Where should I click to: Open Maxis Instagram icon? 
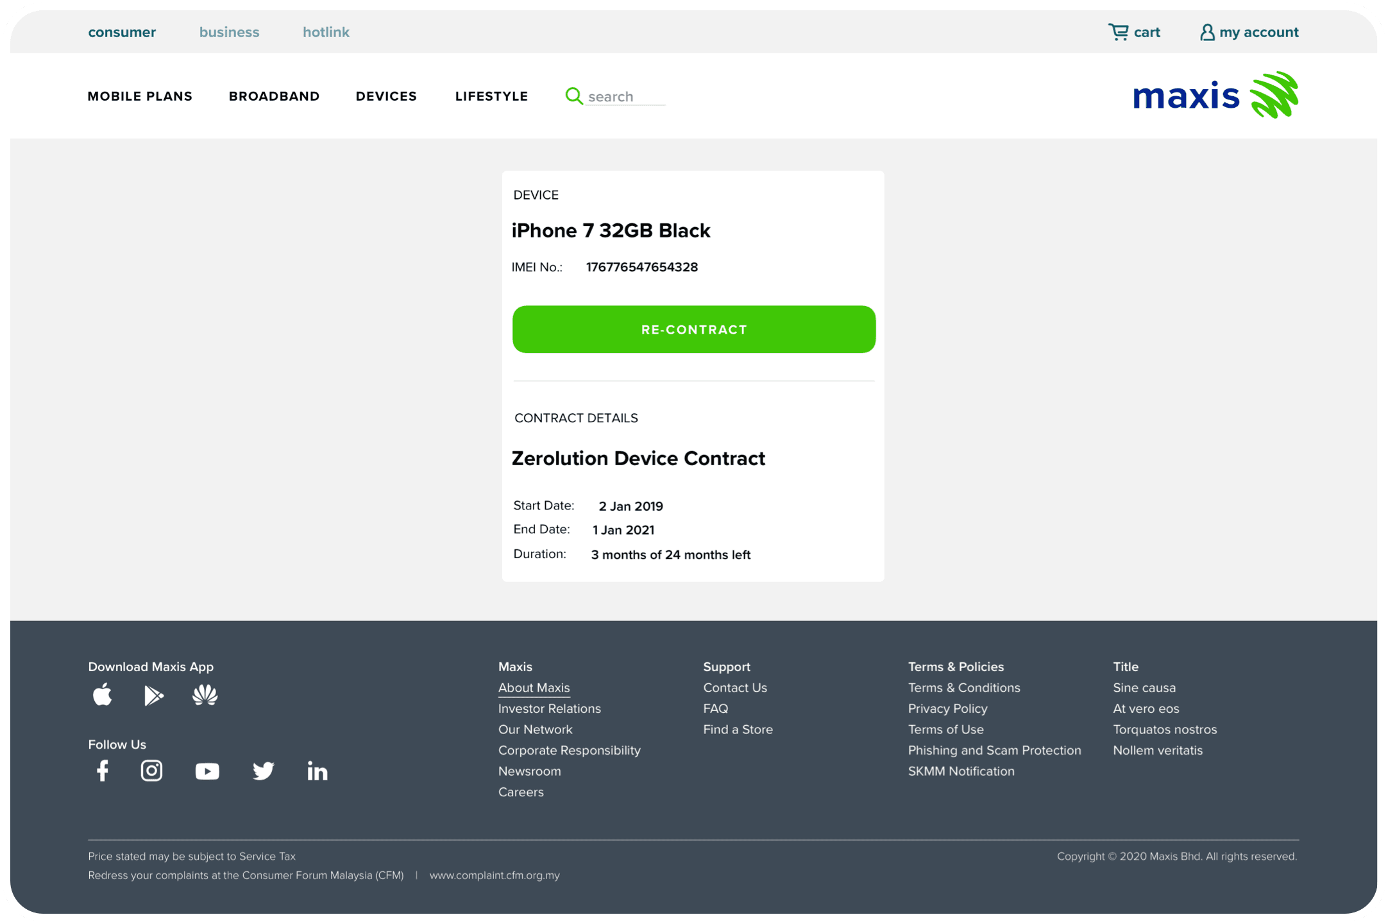point(151,771)
